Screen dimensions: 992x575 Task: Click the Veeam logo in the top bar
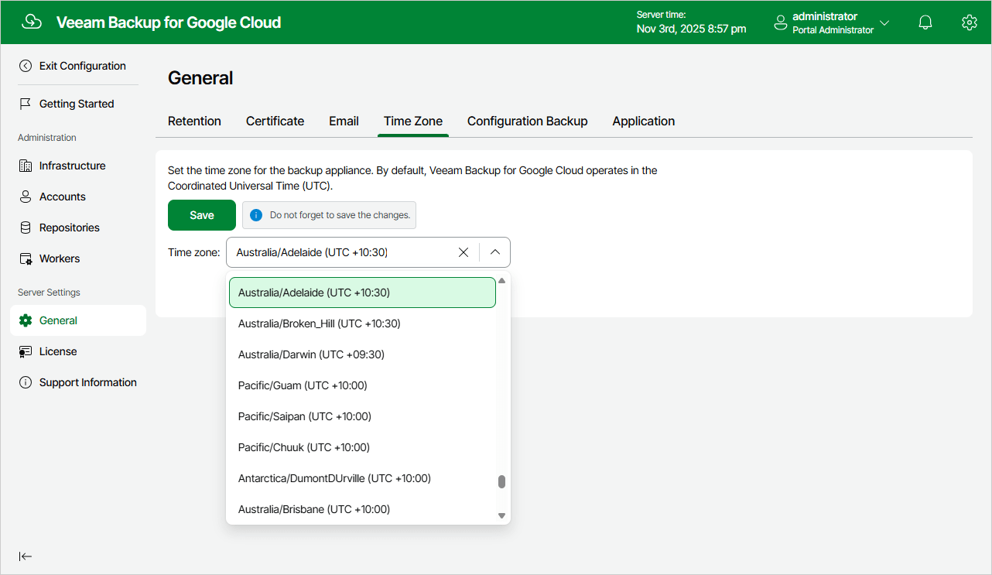click(32, 22)
